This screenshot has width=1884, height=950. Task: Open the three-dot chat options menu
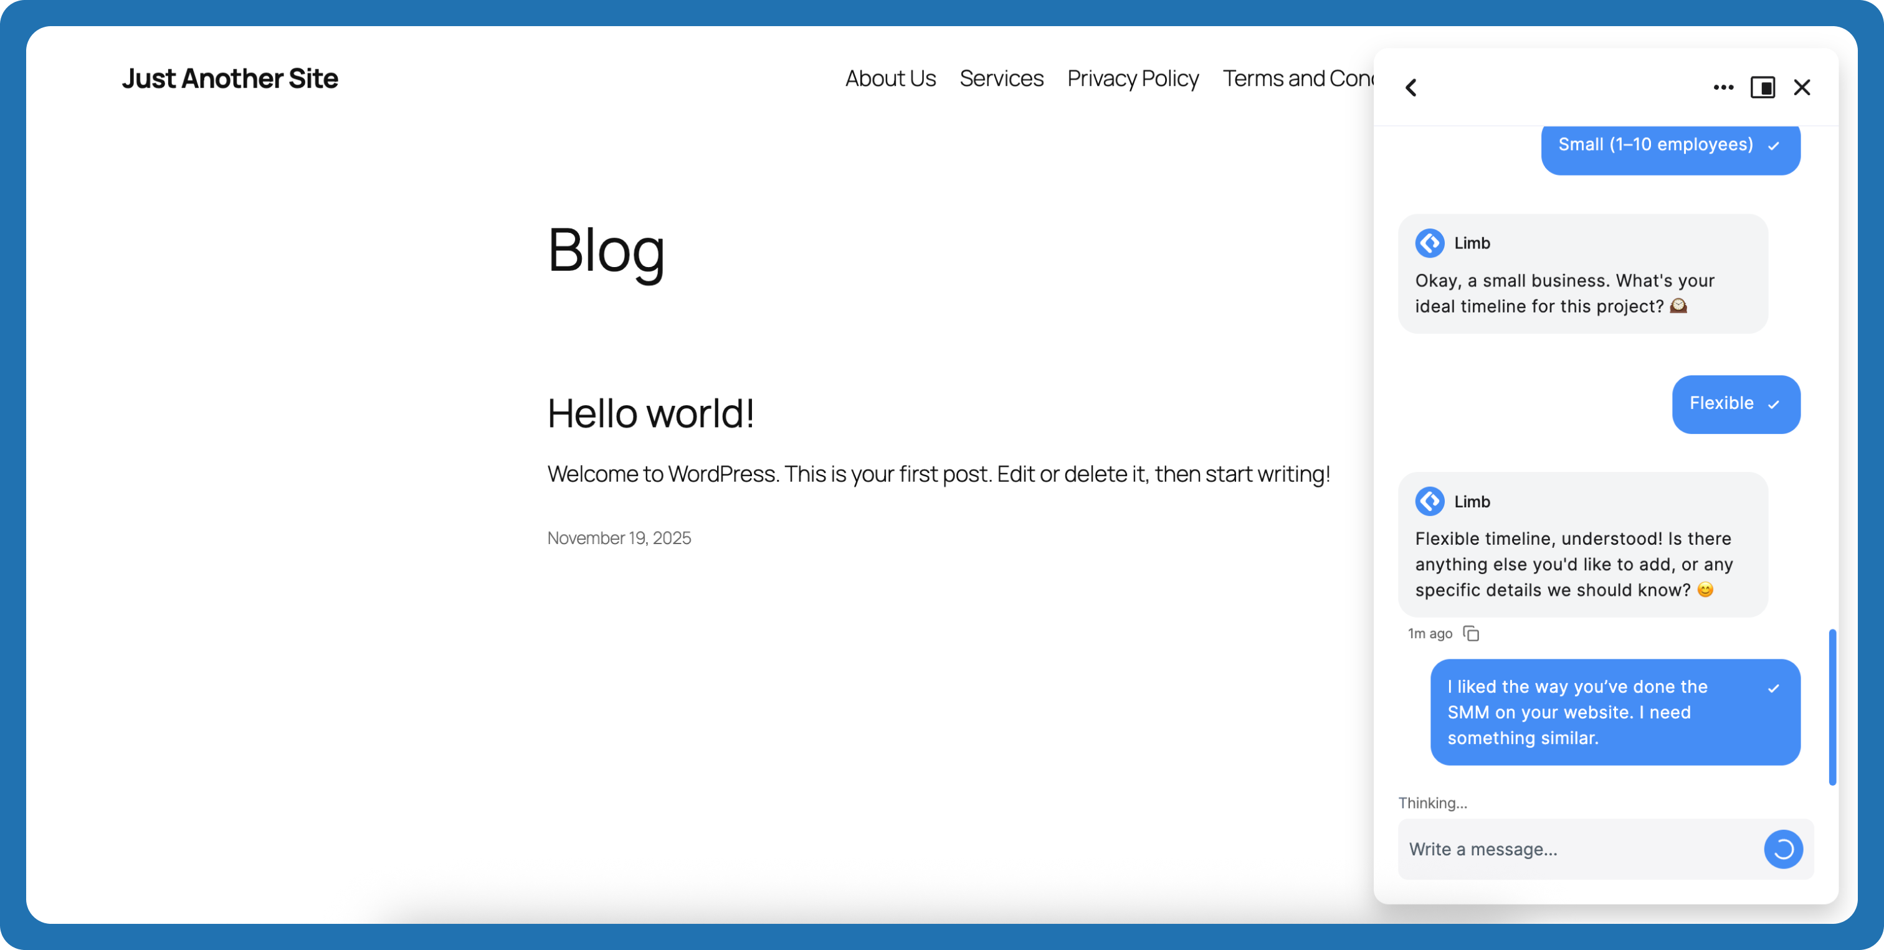[1723, 88]
